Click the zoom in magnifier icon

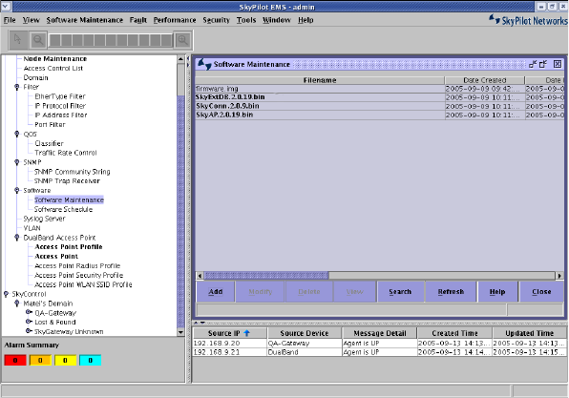[x=182, y=40]
